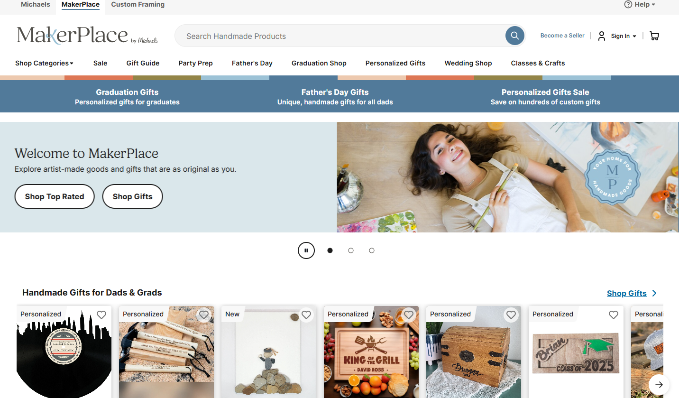This screenshot has height=398, width=679.
Task: Open the Graduation Gifts promo banner
Action: 127,97
